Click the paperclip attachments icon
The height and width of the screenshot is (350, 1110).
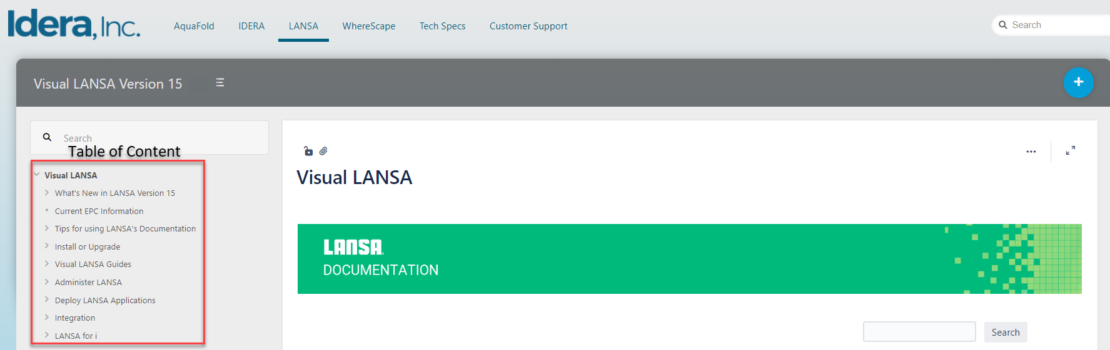click(x=323, y=151)
